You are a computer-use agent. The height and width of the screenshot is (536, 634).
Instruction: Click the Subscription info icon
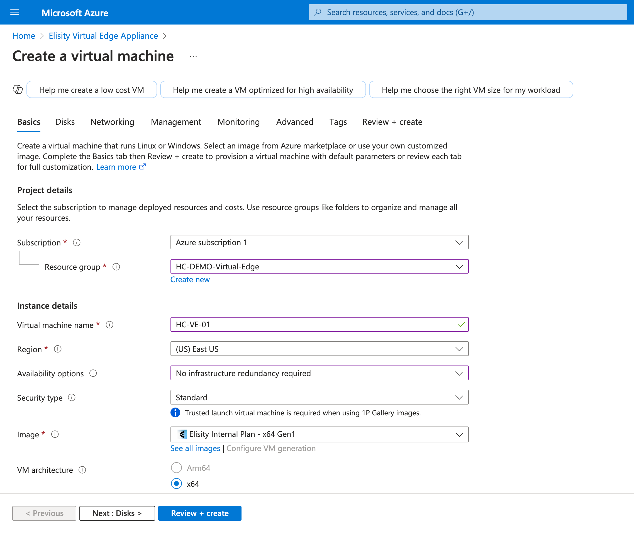[x=77, y=242]
